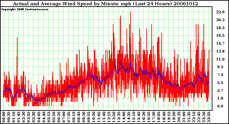This screenshot has width=229, height=124.
Task: Click the 23:20 time axis label
Action: tap(203, 117)
